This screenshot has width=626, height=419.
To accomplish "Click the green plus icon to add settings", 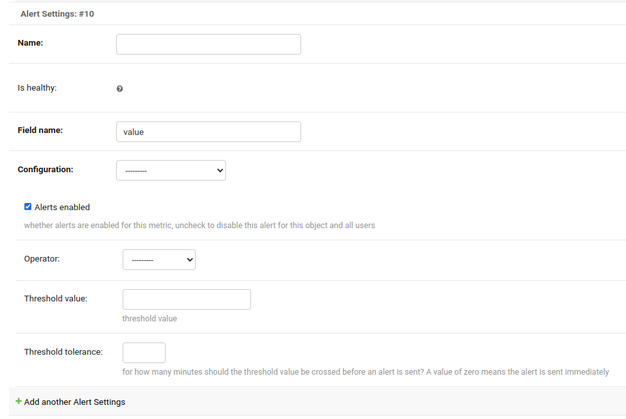I will pyautogui.click(x=19, y=401).
